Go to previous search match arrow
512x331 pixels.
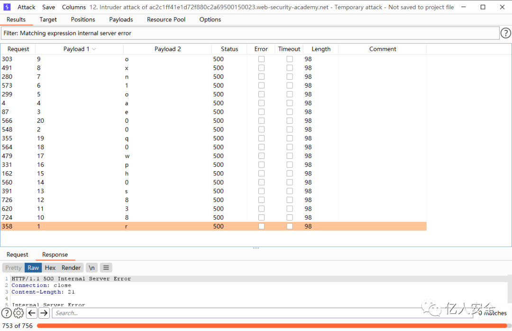(32, 313)
